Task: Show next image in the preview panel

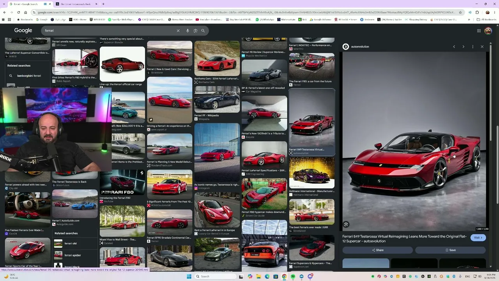Action: 463,46
